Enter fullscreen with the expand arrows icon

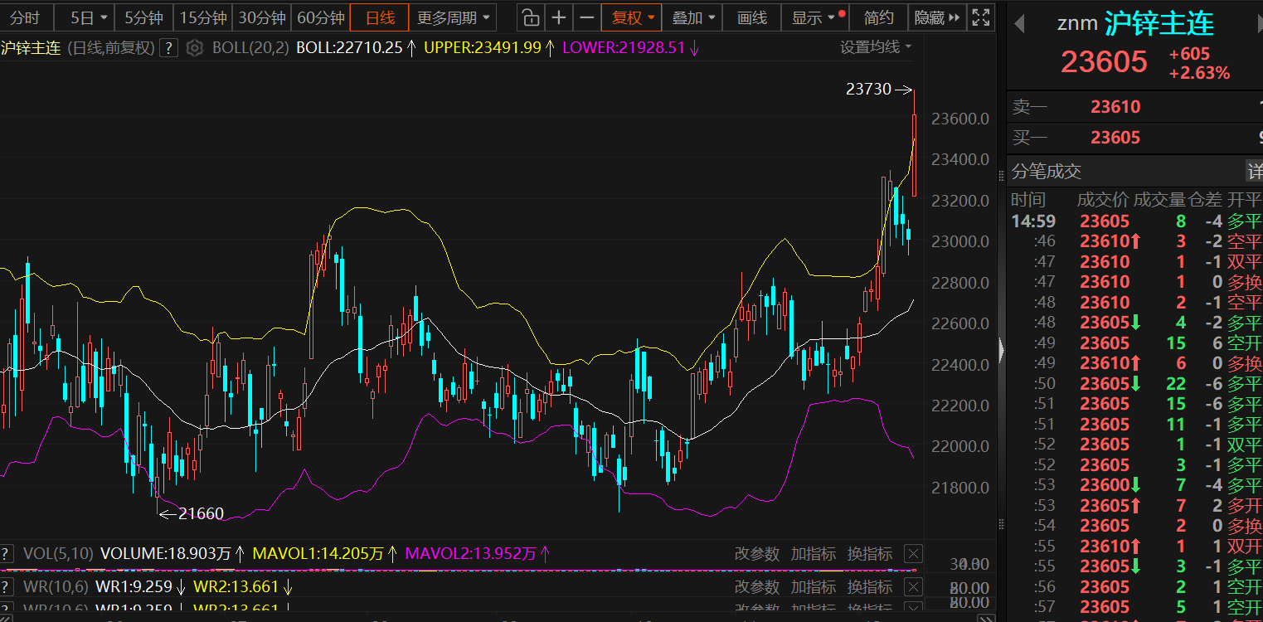pyautogui.click(x=980, y=17)
